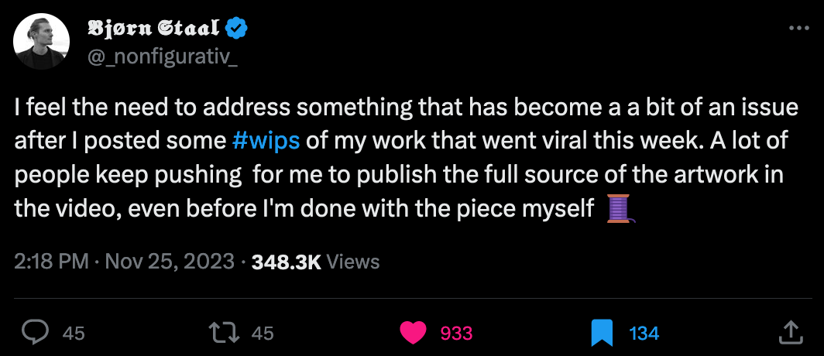The height and width of the screenshot is (356, 824).
Task: Open the #wips hashtag link
Action: [x=266, y=142]
